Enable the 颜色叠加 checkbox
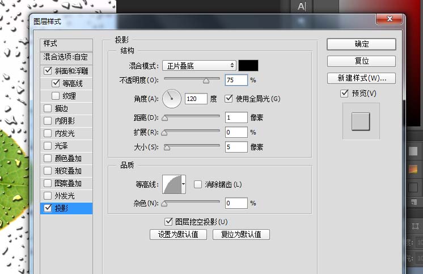 coord(48,158)
